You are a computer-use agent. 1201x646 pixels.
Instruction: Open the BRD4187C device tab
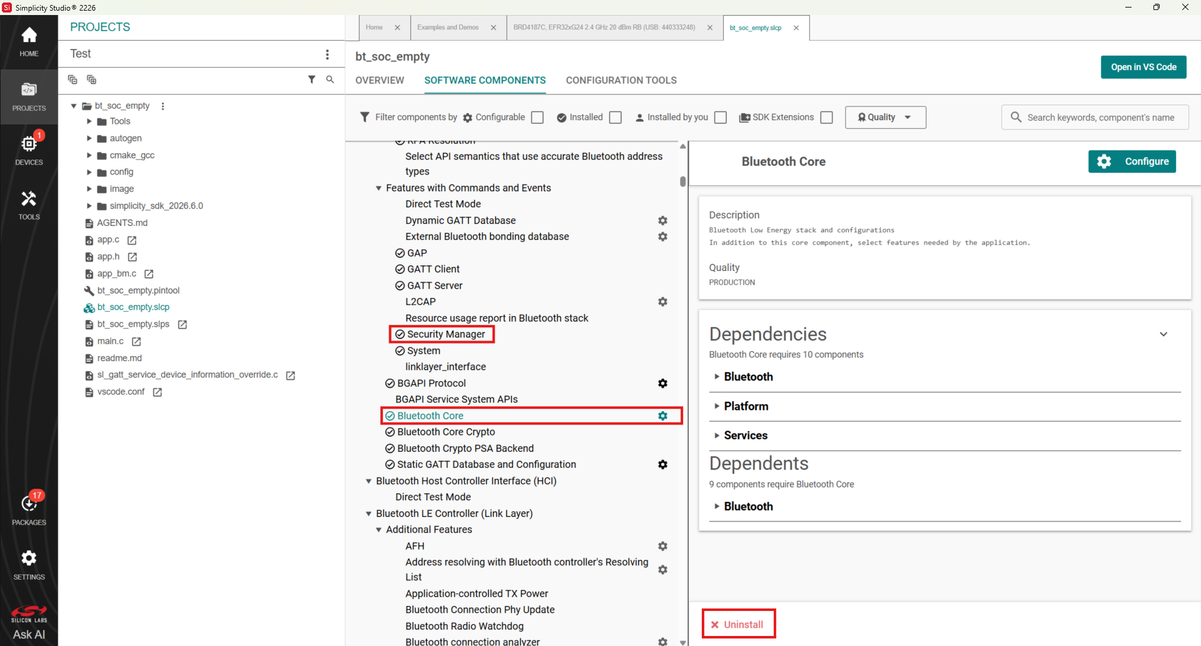[x=604, y=28]
